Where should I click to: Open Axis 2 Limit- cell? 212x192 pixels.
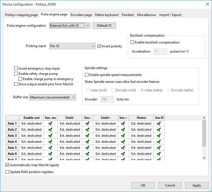[x=70, y=130]
